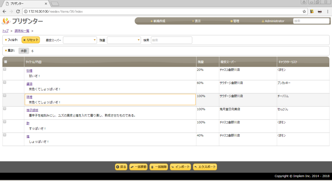Click 60% in the 醤油 row
Viewport: 332px width, 181px height.
(200, 83)
